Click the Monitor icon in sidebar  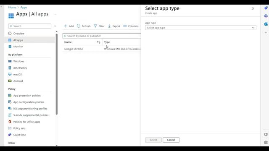tap(10, 47)
